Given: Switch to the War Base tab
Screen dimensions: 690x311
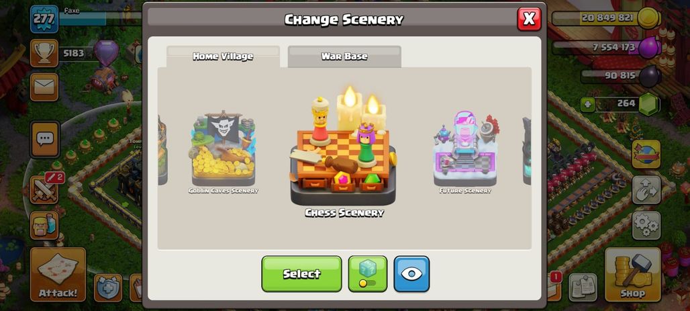Looking at the screenshot, I should coord(344,56).
